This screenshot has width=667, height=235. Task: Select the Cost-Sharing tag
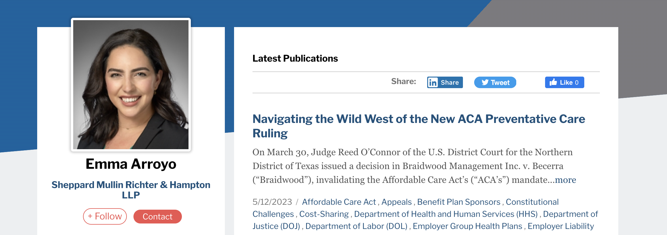324,214
